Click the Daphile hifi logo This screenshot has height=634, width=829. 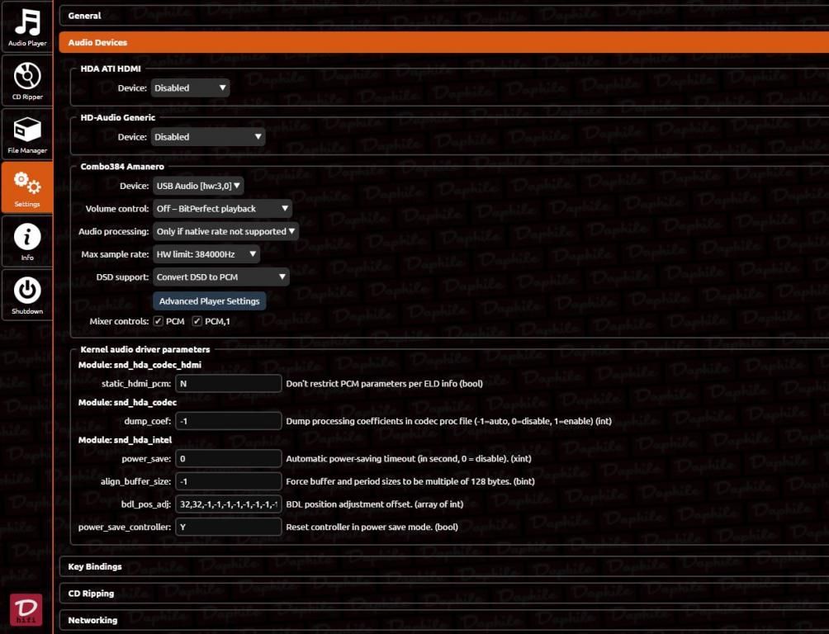26,610
